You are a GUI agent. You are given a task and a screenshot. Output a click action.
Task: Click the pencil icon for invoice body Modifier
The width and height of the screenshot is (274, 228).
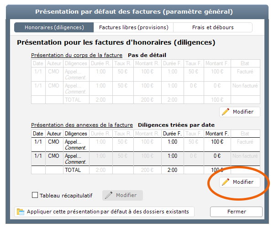coord(226,112)
